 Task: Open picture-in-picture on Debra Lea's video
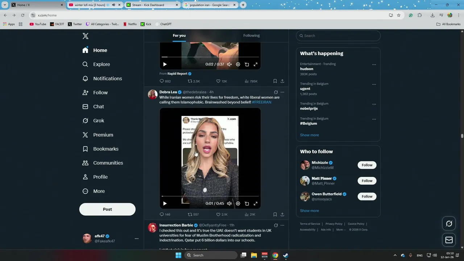[247, 203]
